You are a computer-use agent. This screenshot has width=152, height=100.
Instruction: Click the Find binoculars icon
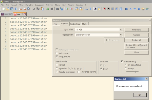tap(57, 9)
